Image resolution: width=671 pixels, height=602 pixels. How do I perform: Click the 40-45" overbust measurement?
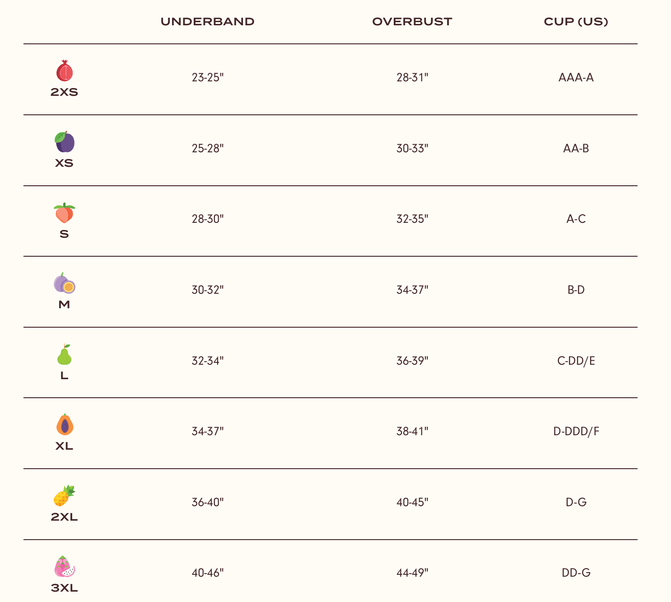(x=412, y=503)
